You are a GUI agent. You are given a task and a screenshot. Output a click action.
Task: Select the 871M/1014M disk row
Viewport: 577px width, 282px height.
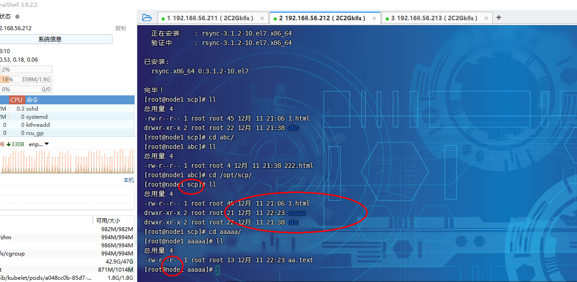67,269
